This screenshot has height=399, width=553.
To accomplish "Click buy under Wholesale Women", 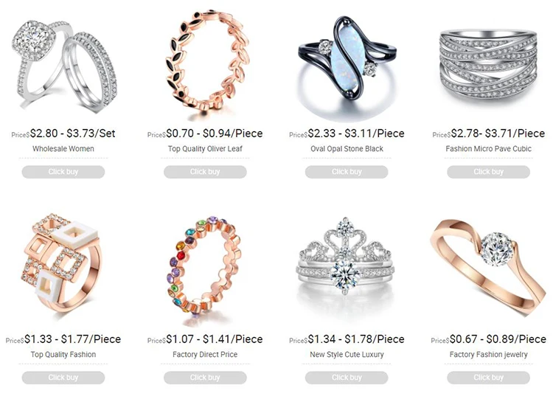I will (x=63, y=172).
